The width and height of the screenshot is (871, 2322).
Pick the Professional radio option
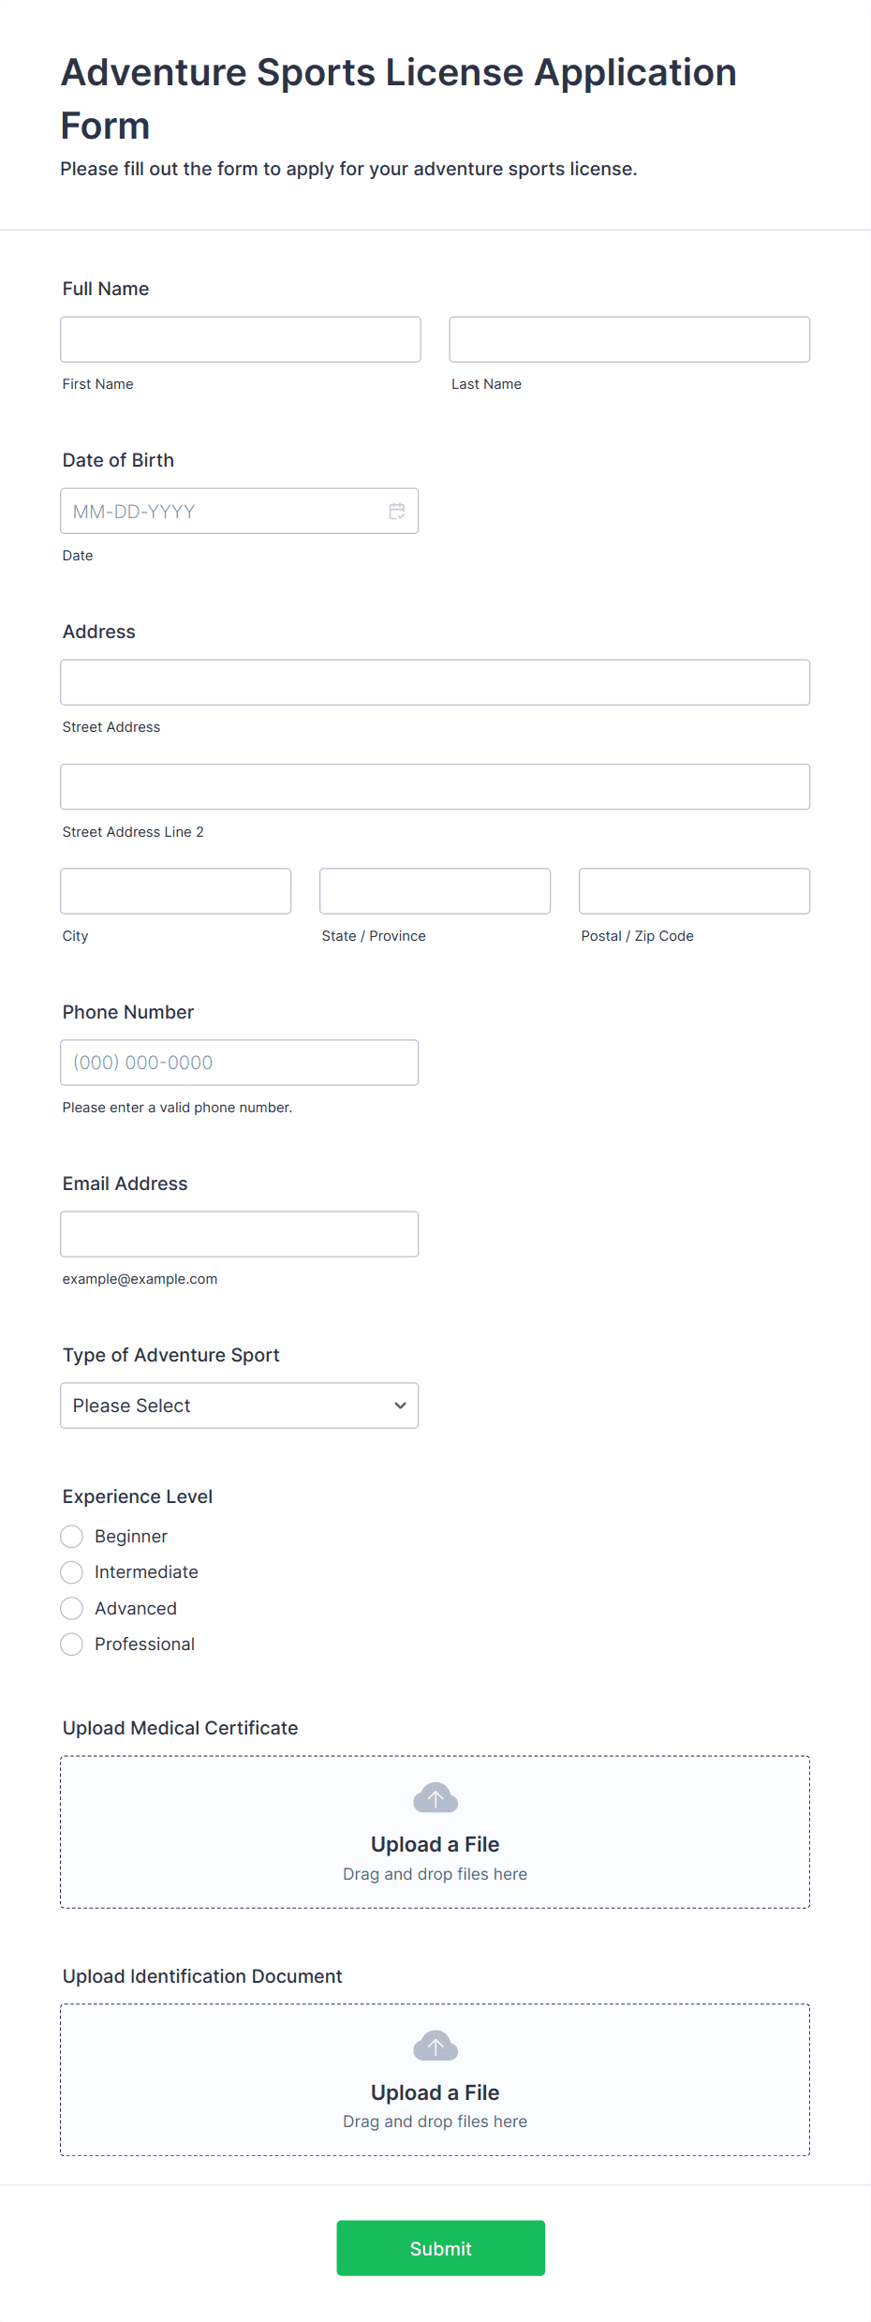71,1644
